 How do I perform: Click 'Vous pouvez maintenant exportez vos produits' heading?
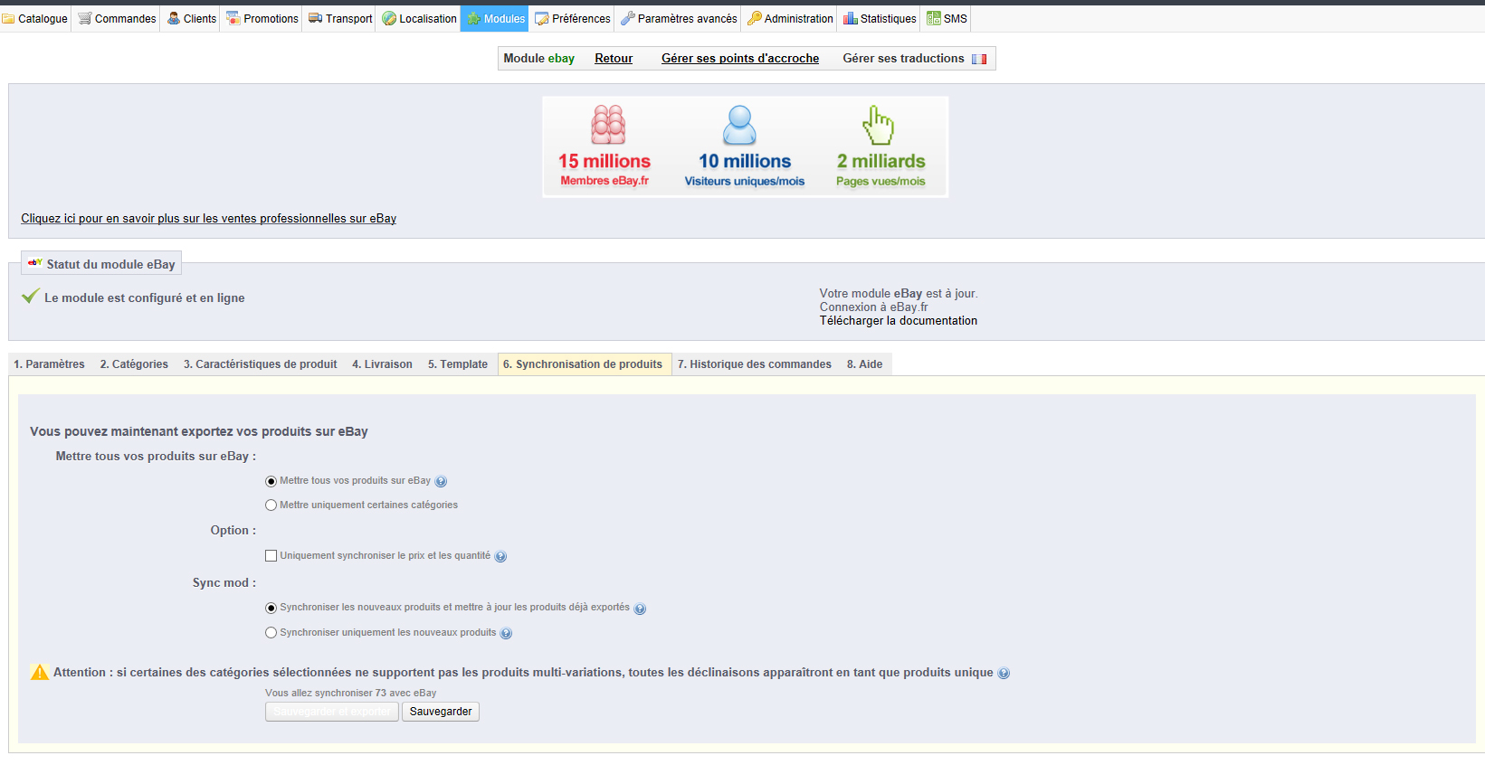(x=199, y=431)
